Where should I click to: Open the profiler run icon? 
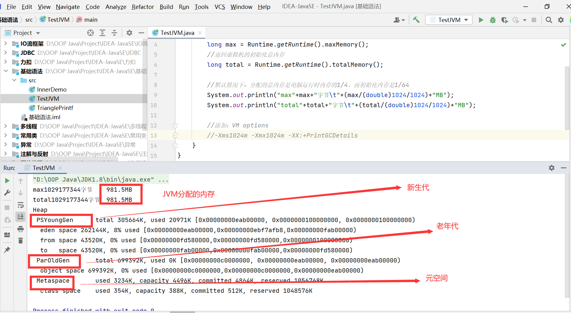pyautogui.click(x=516, y=20)
